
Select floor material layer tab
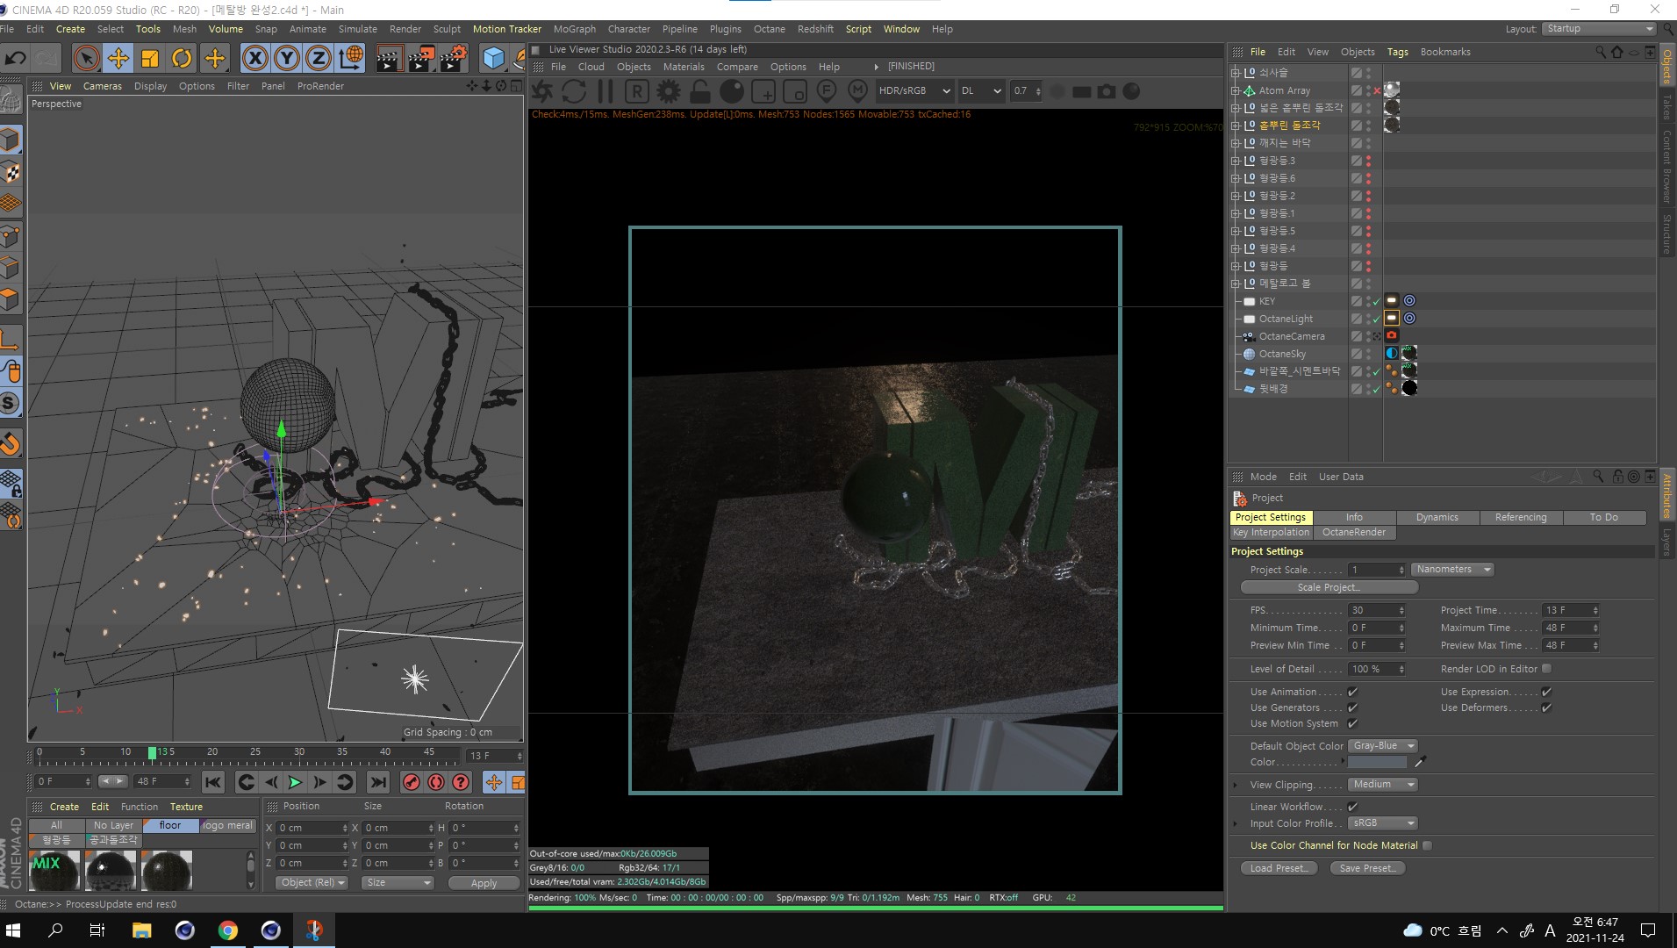[170, 826]
